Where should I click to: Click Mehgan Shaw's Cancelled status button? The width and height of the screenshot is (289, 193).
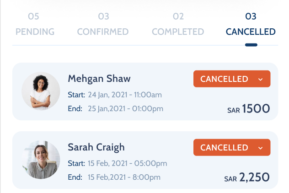(225, 79)
